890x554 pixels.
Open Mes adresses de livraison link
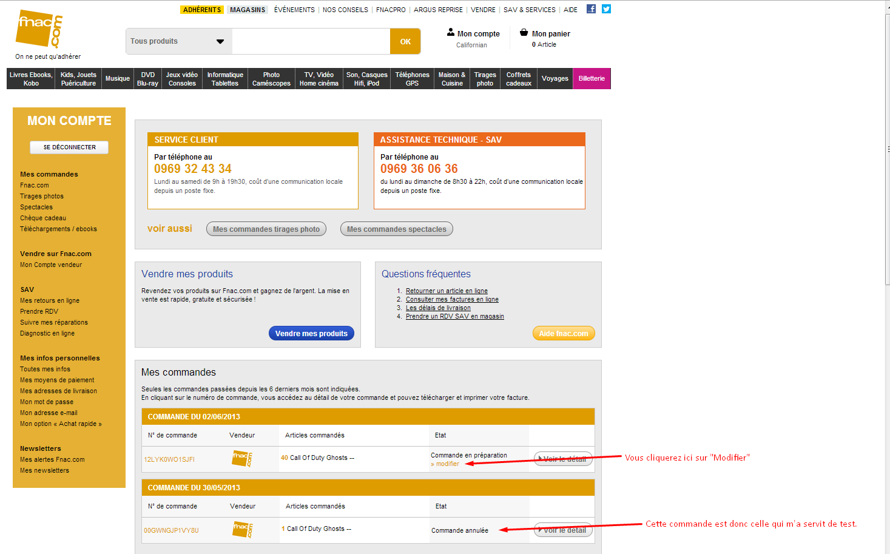[x=58, y=391]
